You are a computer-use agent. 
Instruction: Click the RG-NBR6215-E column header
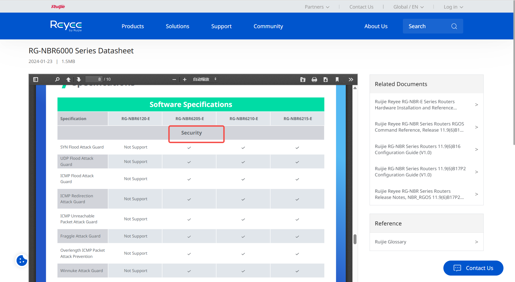point(298,118)
